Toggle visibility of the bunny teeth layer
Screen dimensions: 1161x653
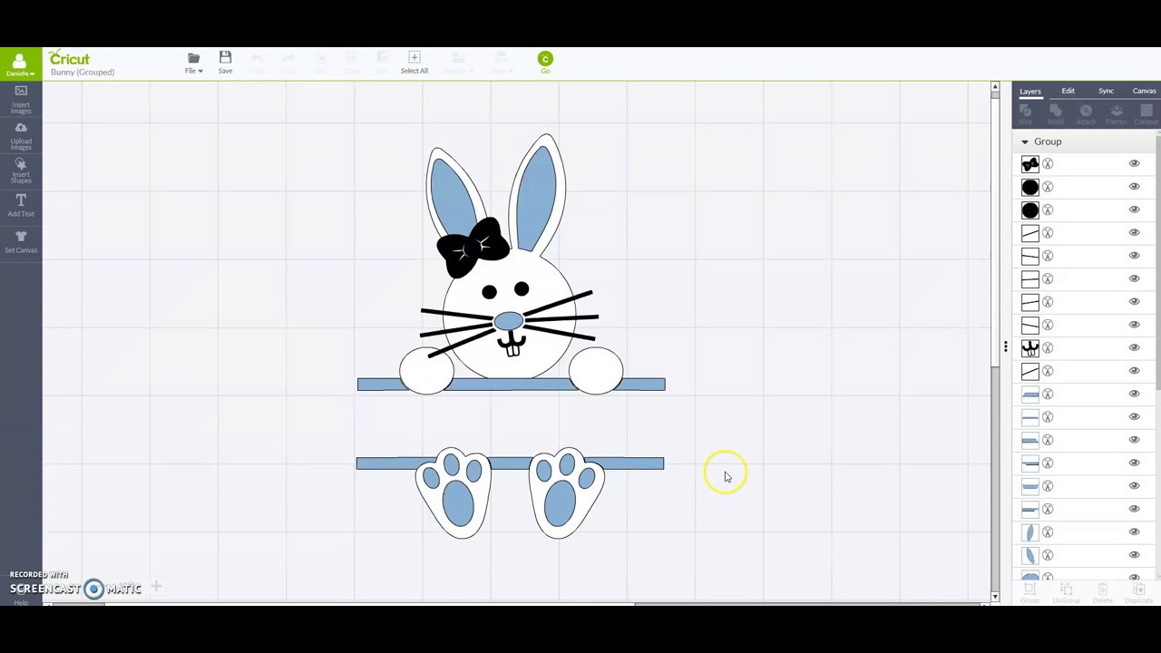point(1134,348)
